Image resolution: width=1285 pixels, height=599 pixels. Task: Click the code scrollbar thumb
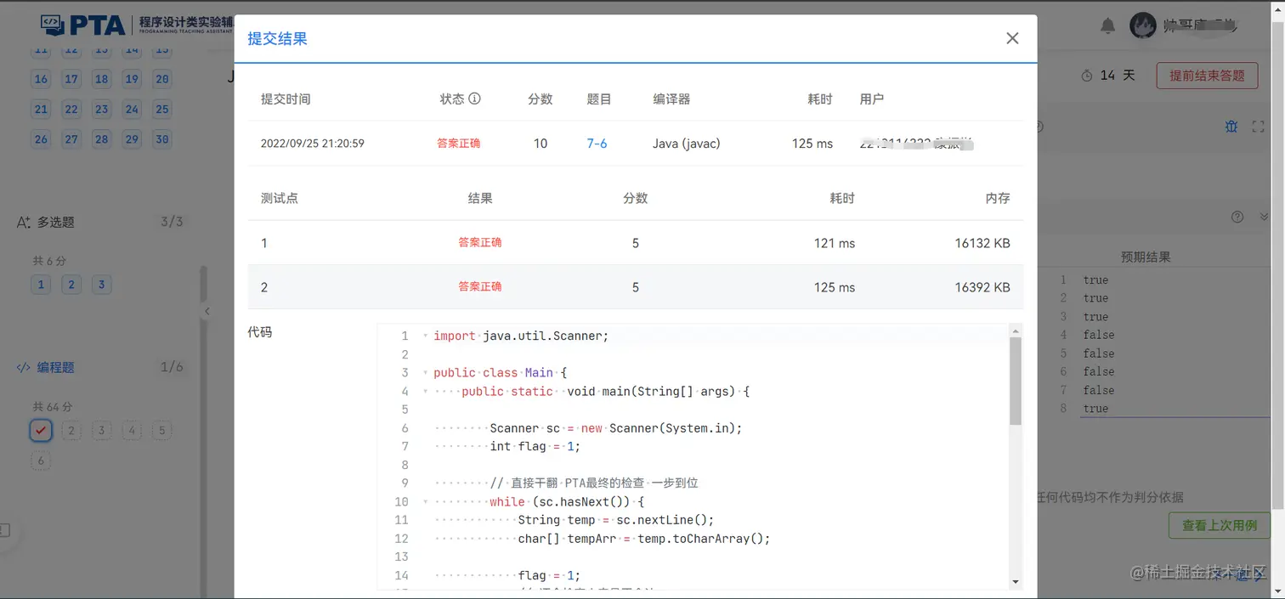[x=1015, y=380]
